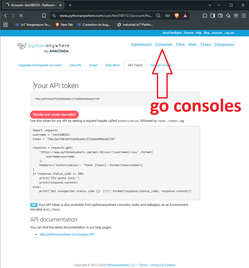
Task: Open the Terms footer link
Action: (143, 265)
